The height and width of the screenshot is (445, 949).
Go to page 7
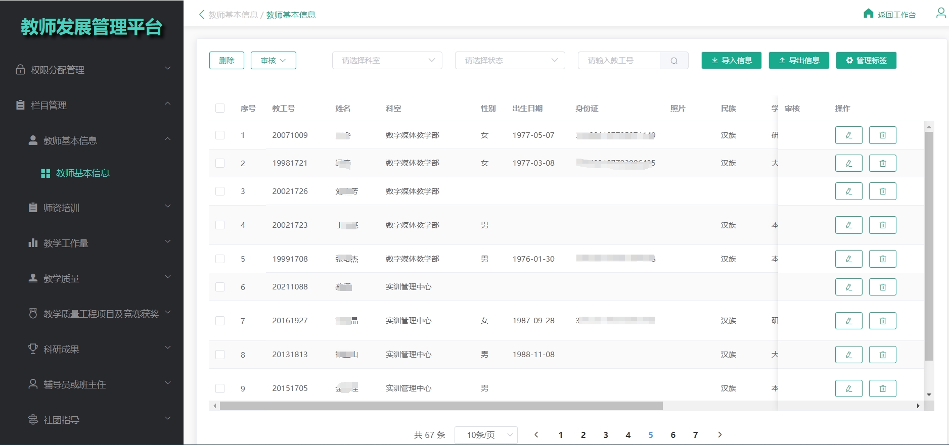pos(695,435)
